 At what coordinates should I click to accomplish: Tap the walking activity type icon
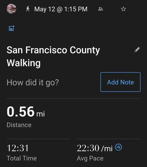pyautogui.click(x=28, y=9)
